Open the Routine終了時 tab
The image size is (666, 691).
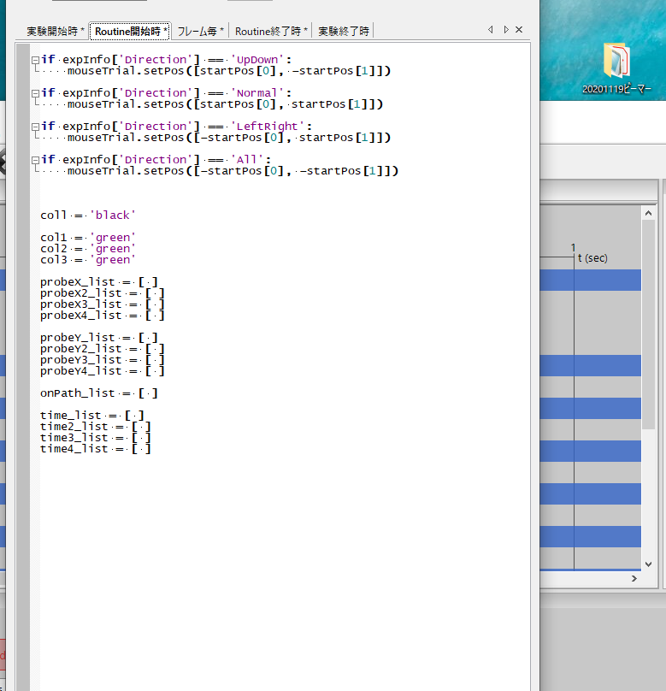click(x=271, y=32)
